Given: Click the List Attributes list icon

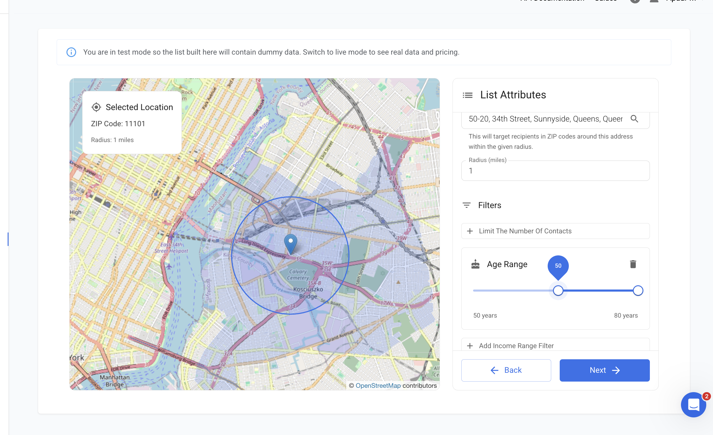Looking at the screenshot, I should coord(468,95).
